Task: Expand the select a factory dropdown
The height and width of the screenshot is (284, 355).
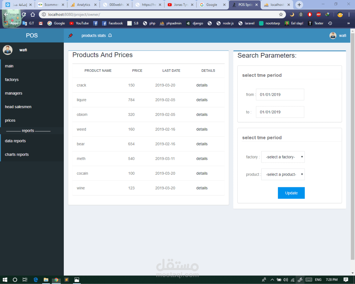Action: point(283,157)
